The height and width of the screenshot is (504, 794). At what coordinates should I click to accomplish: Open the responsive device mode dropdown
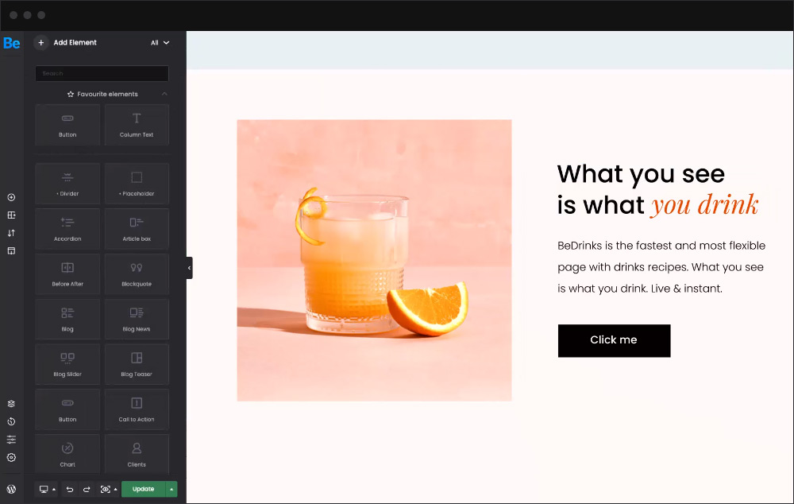[47, 490]
